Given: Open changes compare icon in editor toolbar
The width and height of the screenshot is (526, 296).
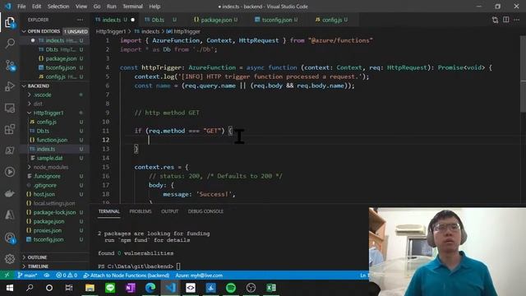Looking at the screenshot, I should coord(495,20).
